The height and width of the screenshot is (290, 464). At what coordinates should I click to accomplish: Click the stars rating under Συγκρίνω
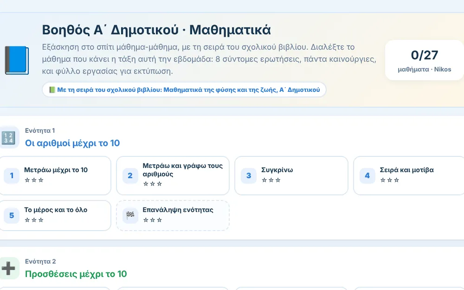click(x=271, y=180)
